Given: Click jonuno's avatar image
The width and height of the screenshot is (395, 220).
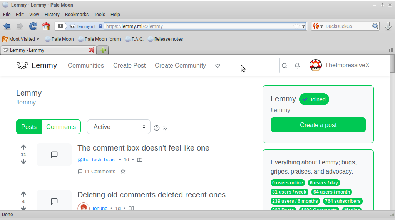Looking at the screenshot, I should (x=84, y=207).
